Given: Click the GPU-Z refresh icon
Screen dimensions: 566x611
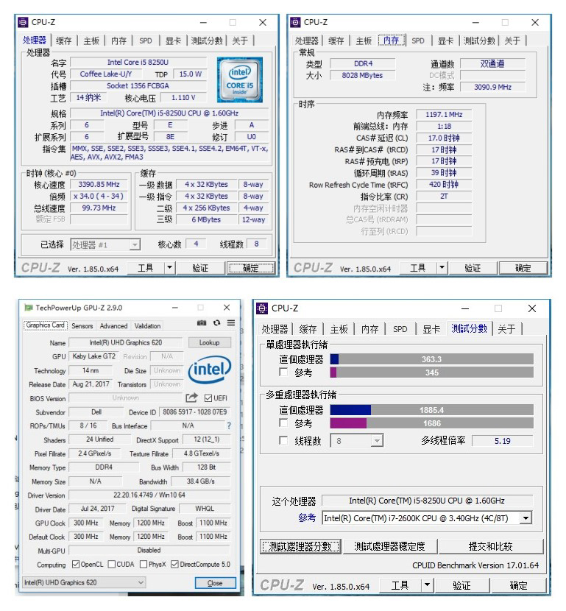Looking at the screenshot, I should tap(216, 323).
